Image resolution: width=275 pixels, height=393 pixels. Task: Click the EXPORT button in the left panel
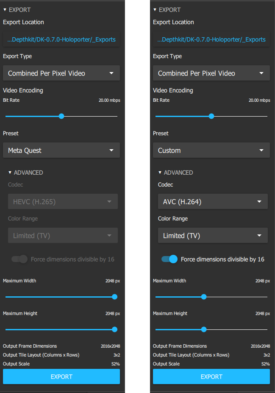[x=61, y=376]
